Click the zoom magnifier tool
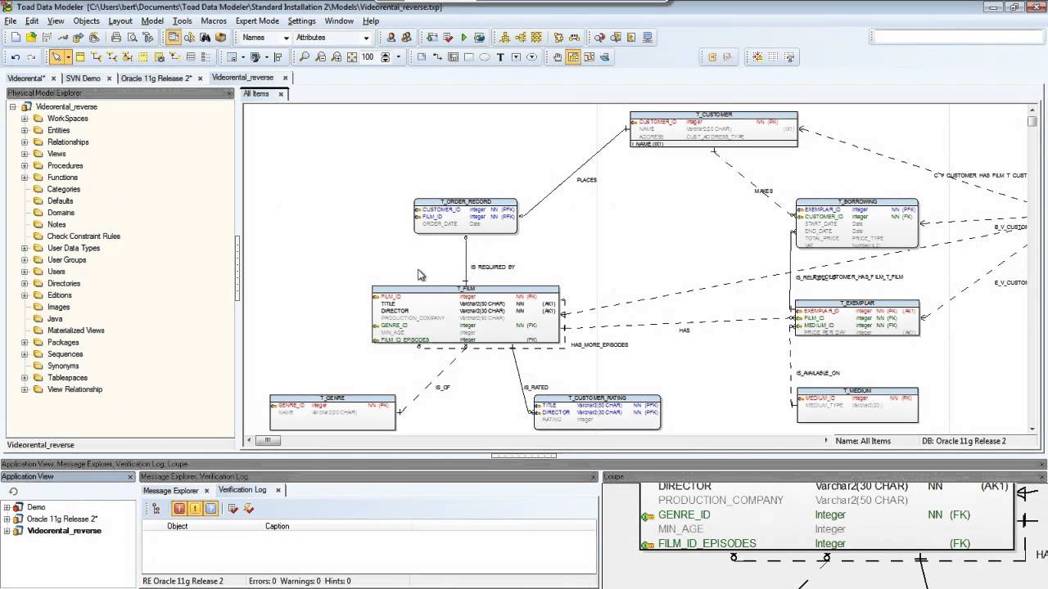1048x589 pixels. click(305, 57)
